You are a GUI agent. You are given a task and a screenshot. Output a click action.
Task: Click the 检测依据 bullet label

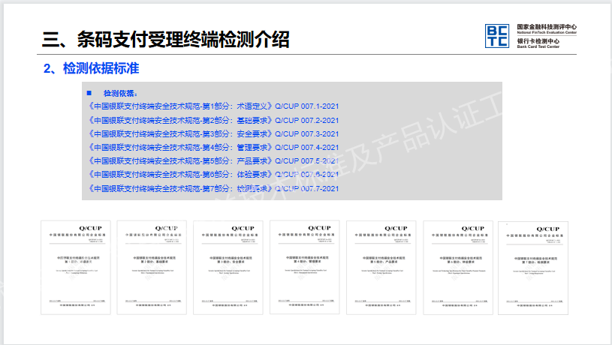[120, 94]
